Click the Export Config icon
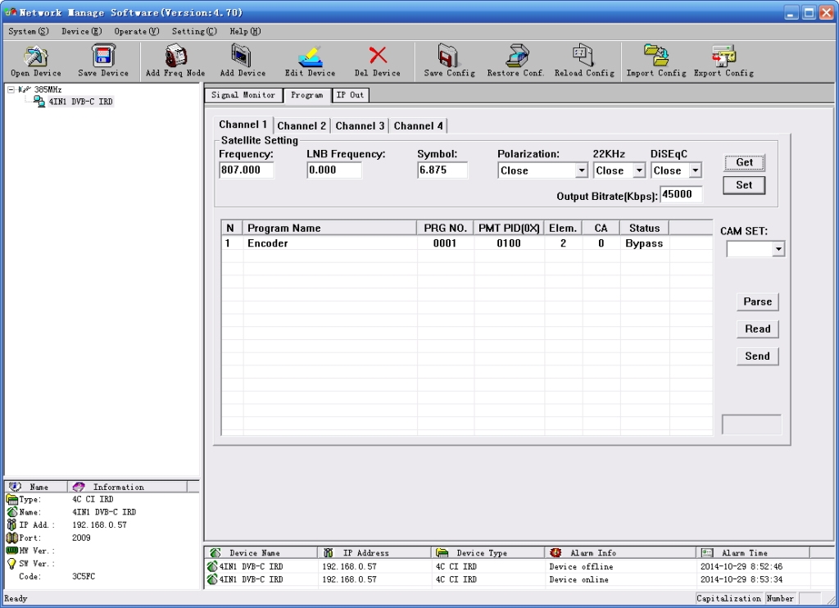The width and height of the screenshot is (839, 608). [723, 57]
